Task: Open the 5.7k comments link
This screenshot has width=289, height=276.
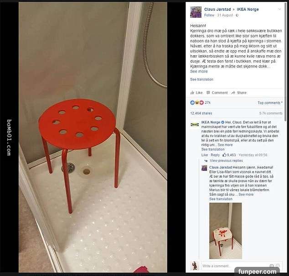Action: coord(271,113)
